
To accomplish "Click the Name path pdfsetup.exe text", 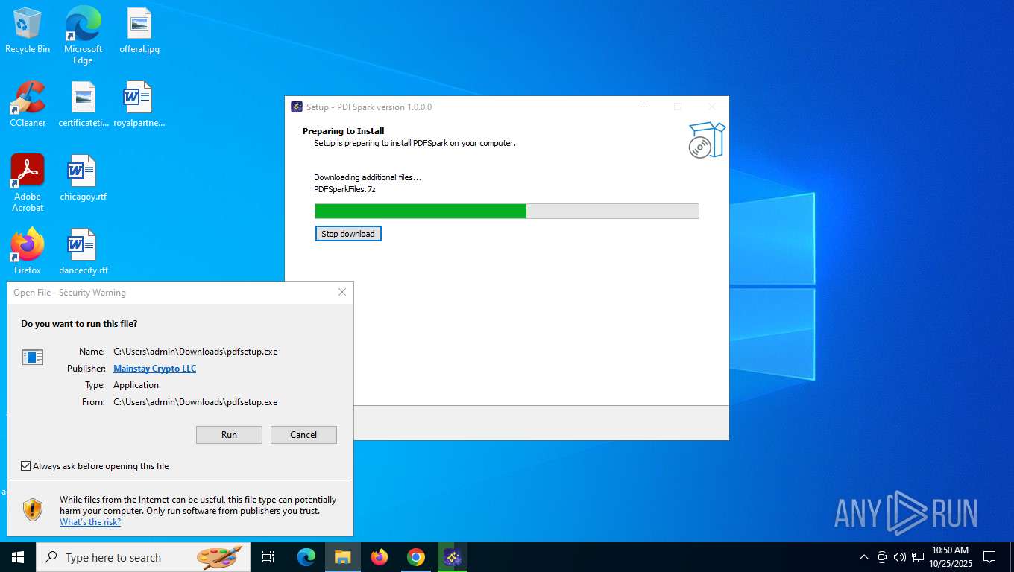I will pyautogui.click(x=195, y=352).
